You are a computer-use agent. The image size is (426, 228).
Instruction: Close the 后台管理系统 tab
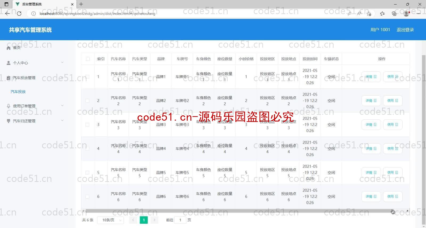coord(72,4)
